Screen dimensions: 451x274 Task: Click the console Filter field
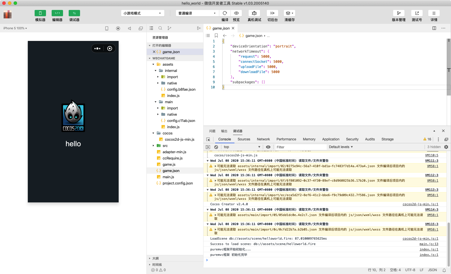click(301, 147)
